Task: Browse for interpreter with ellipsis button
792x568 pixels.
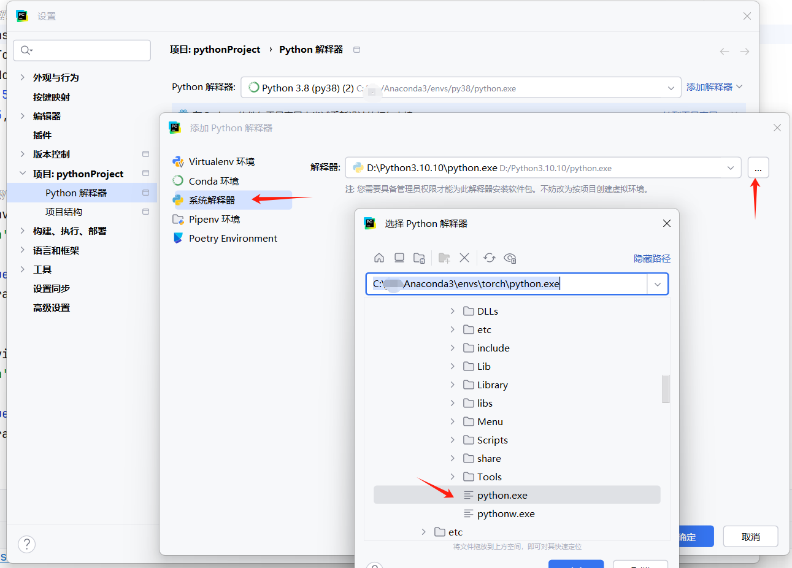Action: coord(758,167)
